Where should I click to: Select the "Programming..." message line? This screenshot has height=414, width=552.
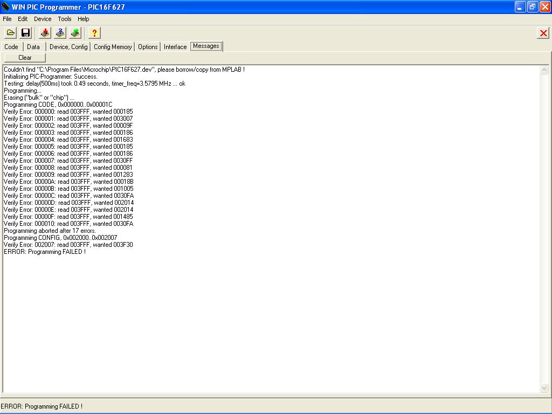point(23,91)
